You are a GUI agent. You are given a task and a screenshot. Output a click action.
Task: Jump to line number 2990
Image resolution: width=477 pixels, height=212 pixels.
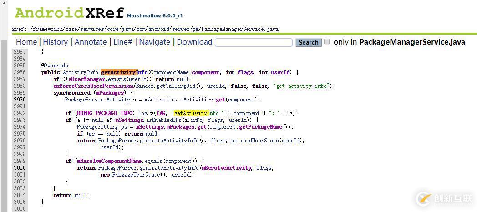[x=20, y=100]
